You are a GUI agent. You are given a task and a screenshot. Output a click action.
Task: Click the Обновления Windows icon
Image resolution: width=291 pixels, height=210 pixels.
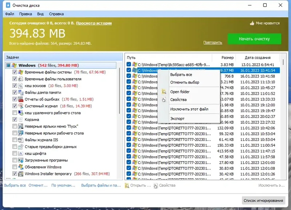(21, 167)
